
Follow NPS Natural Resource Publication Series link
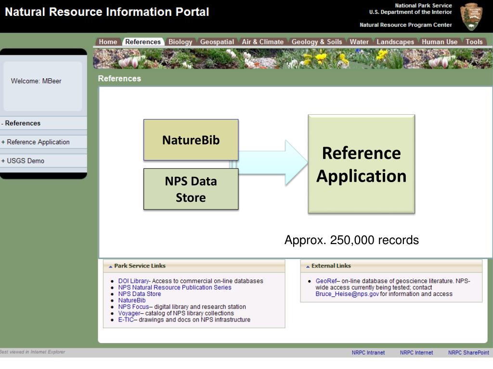coord(175,287)
